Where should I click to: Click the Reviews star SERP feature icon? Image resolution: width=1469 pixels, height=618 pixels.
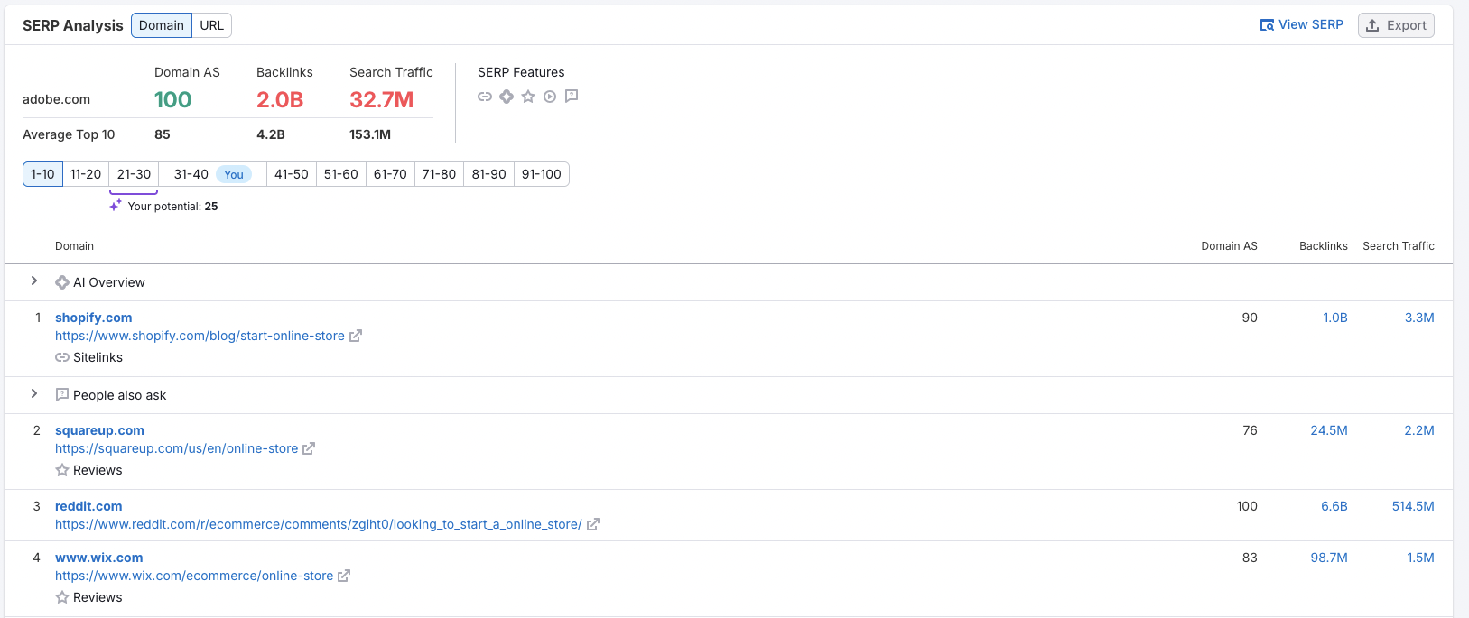[x=528, y=97]
